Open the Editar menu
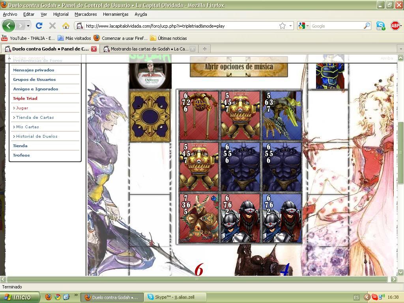Screen dimensions: 404x303 (29, 15)
